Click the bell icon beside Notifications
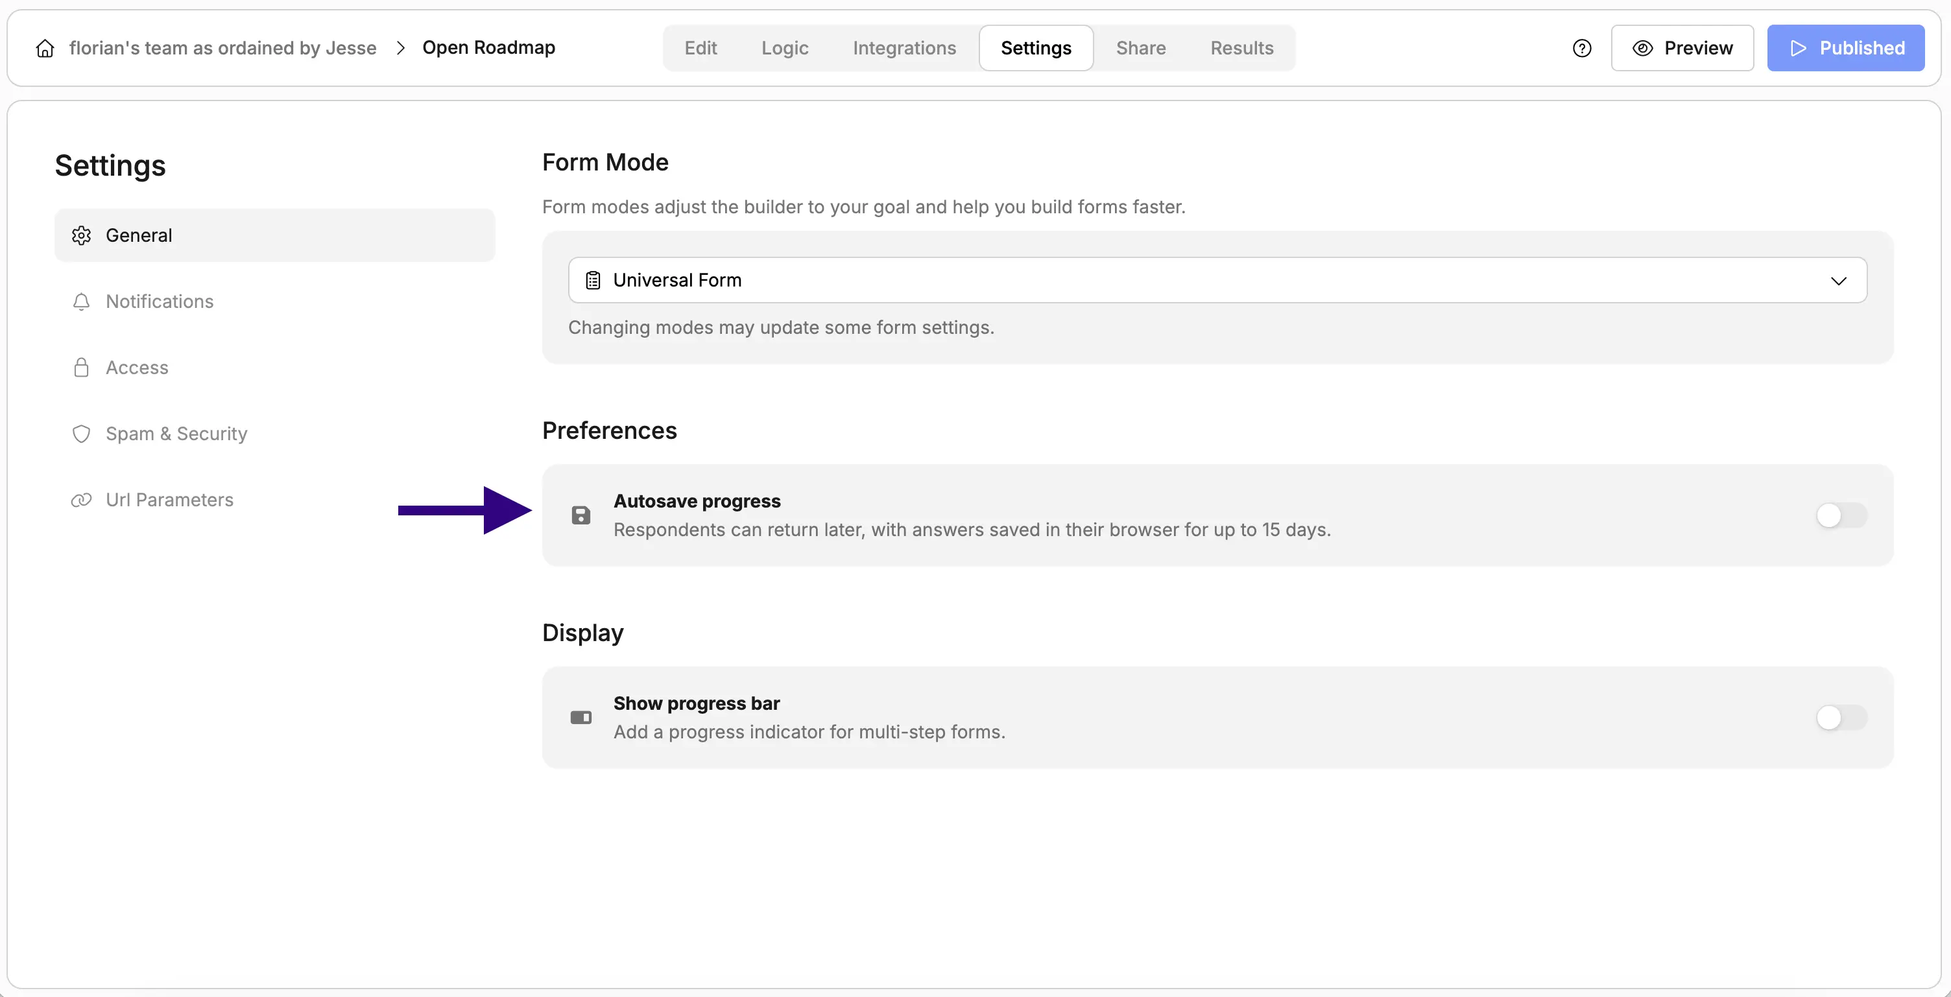This screenshot has width=1951, height=997. tap(81, 301)
